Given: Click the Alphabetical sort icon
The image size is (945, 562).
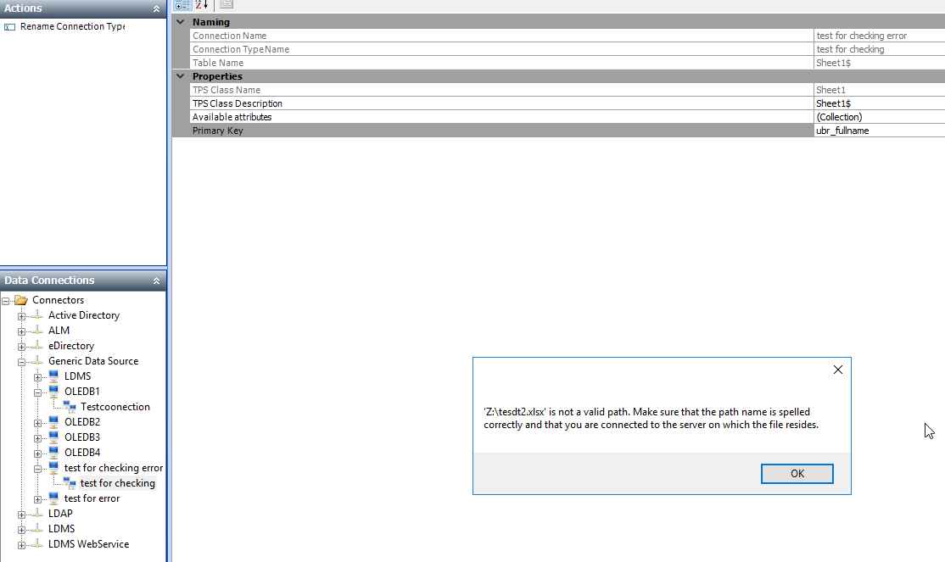Looking at the screenshot, I should tap(202, 5).
